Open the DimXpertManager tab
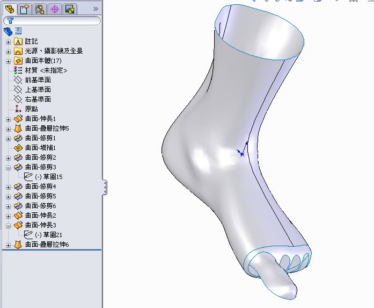Viewport: 374px width, 308px height. point(55,9)
